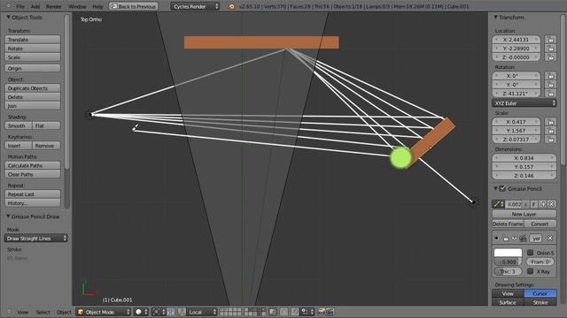Screen dimensions: 567x318
Task: Click the 0.900 opacity slider
Action: pyautogui.click(x=508, y=261)
